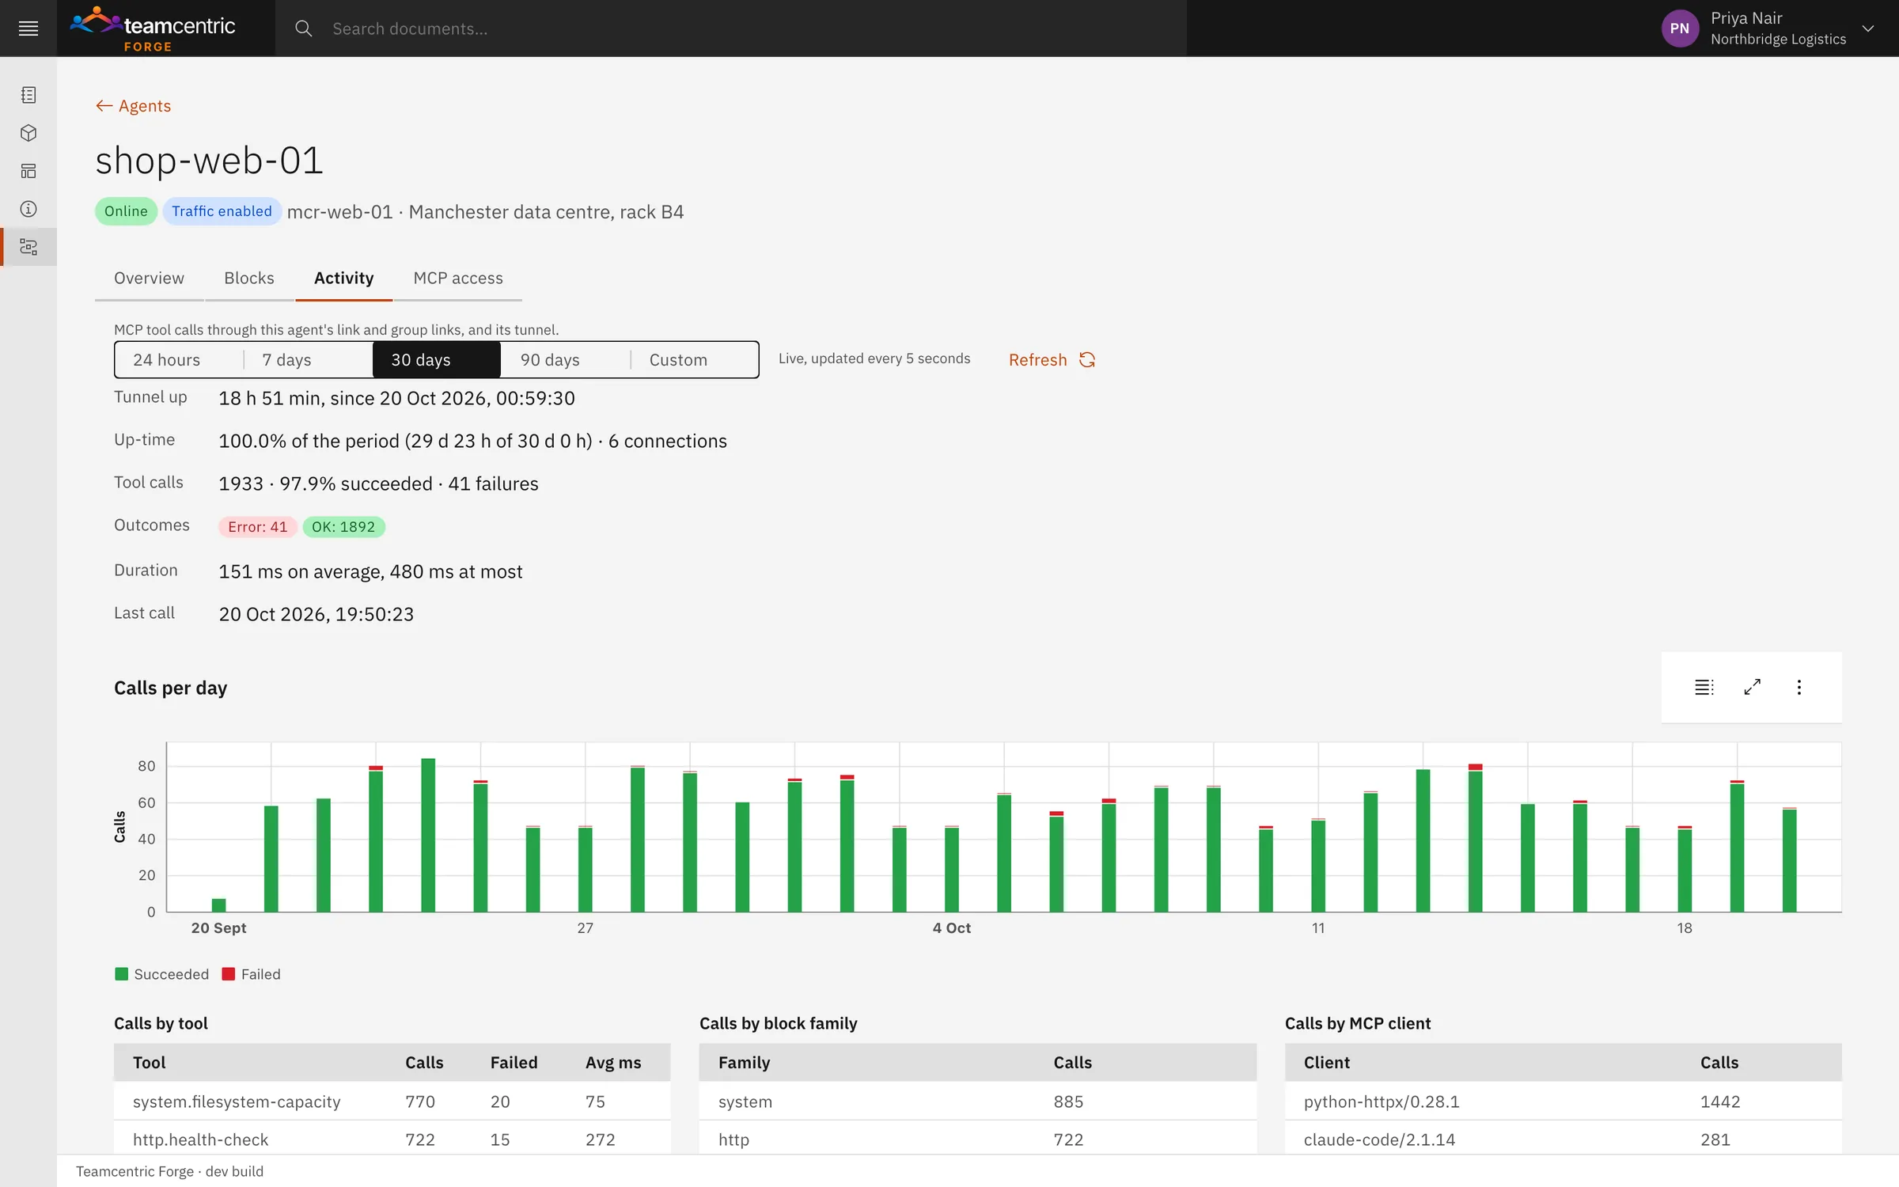Open the Activity tab
This screenshot has width=1899, height=1187.
point(344,279)
